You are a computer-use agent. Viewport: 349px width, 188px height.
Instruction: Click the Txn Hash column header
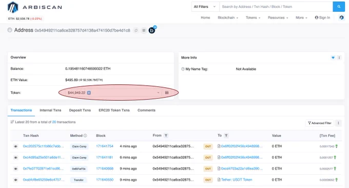[31, 135]
